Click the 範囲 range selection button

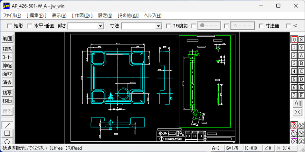click(x=7, y=39)
